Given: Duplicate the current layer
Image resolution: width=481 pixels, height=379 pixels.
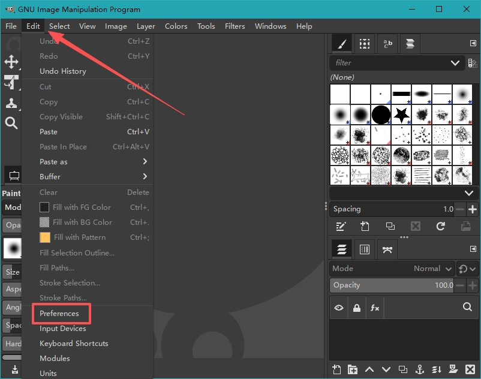Looking at the screenshot, I should 403,369.
